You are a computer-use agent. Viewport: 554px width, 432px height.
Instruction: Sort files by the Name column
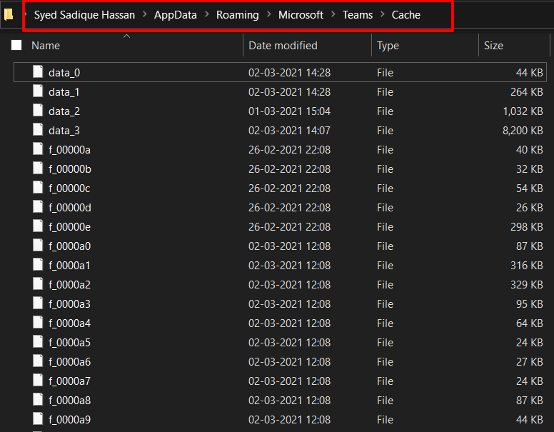[46, 46]
